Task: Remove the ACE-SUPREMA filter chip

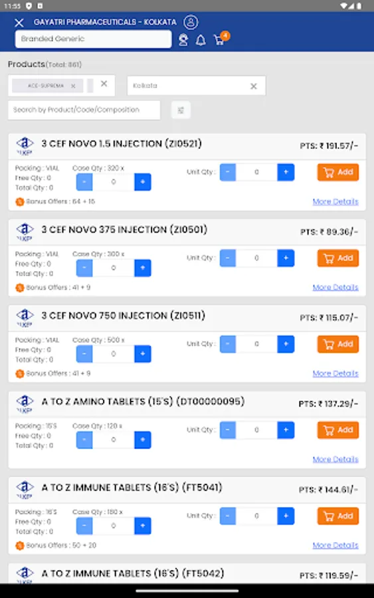Action: 73,86
